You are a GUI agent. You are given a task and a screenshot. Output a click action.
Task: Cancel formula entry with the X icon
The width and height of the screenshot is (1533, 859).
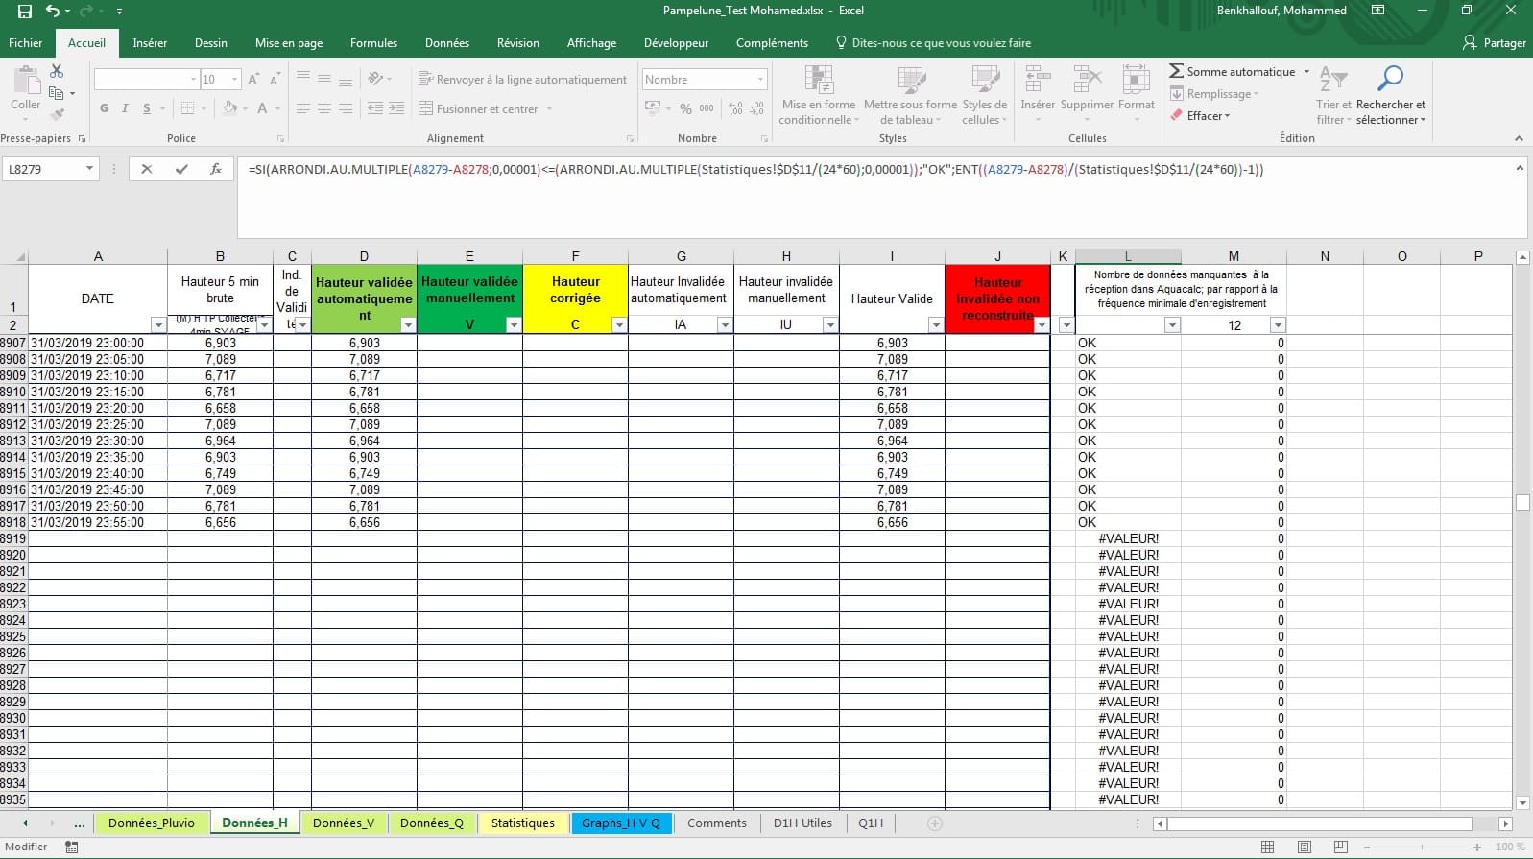click(147, 169)
